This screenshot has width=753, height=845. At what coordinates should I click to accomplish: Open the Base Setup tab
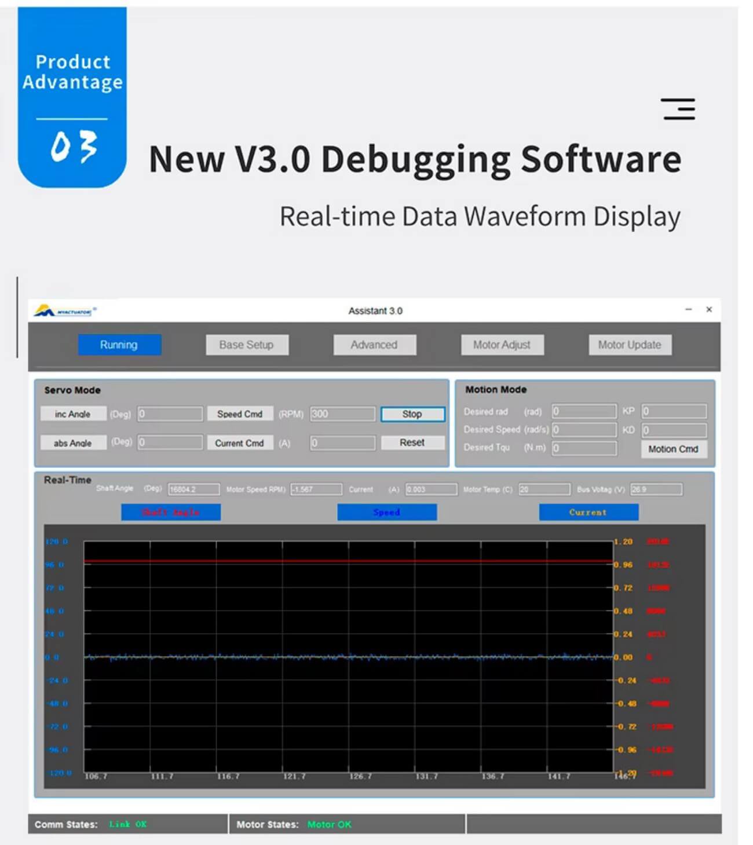click(247, 345)
